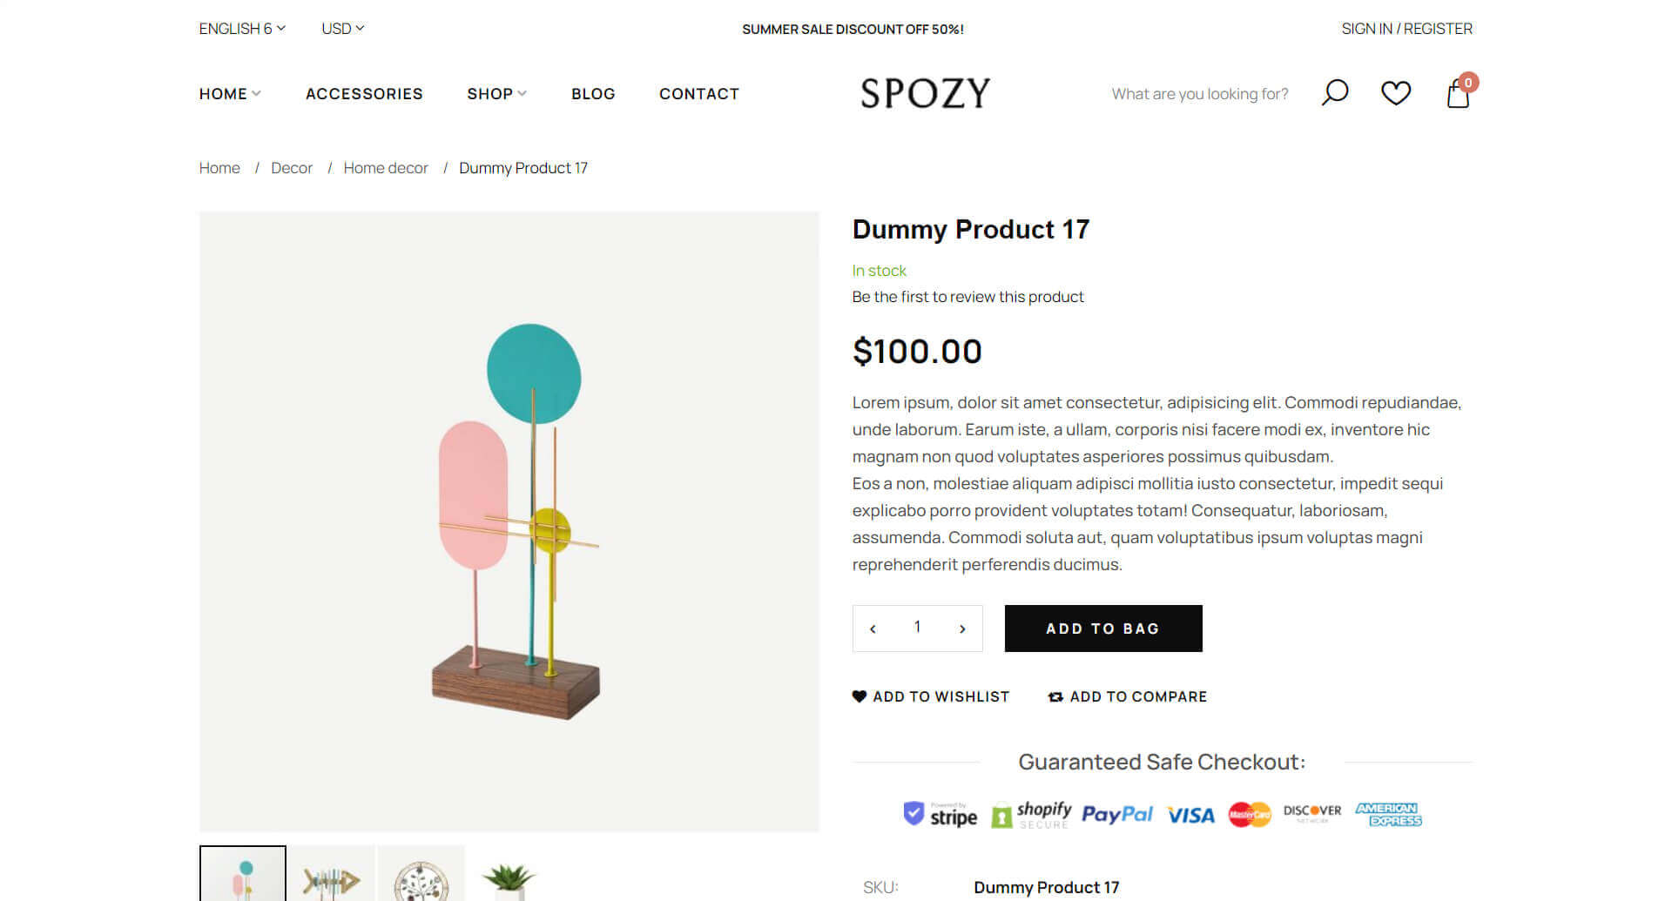This screenshot has height=901, width=1672.
Task: Open the USD currency dropdown
Action: click(342, 29)
